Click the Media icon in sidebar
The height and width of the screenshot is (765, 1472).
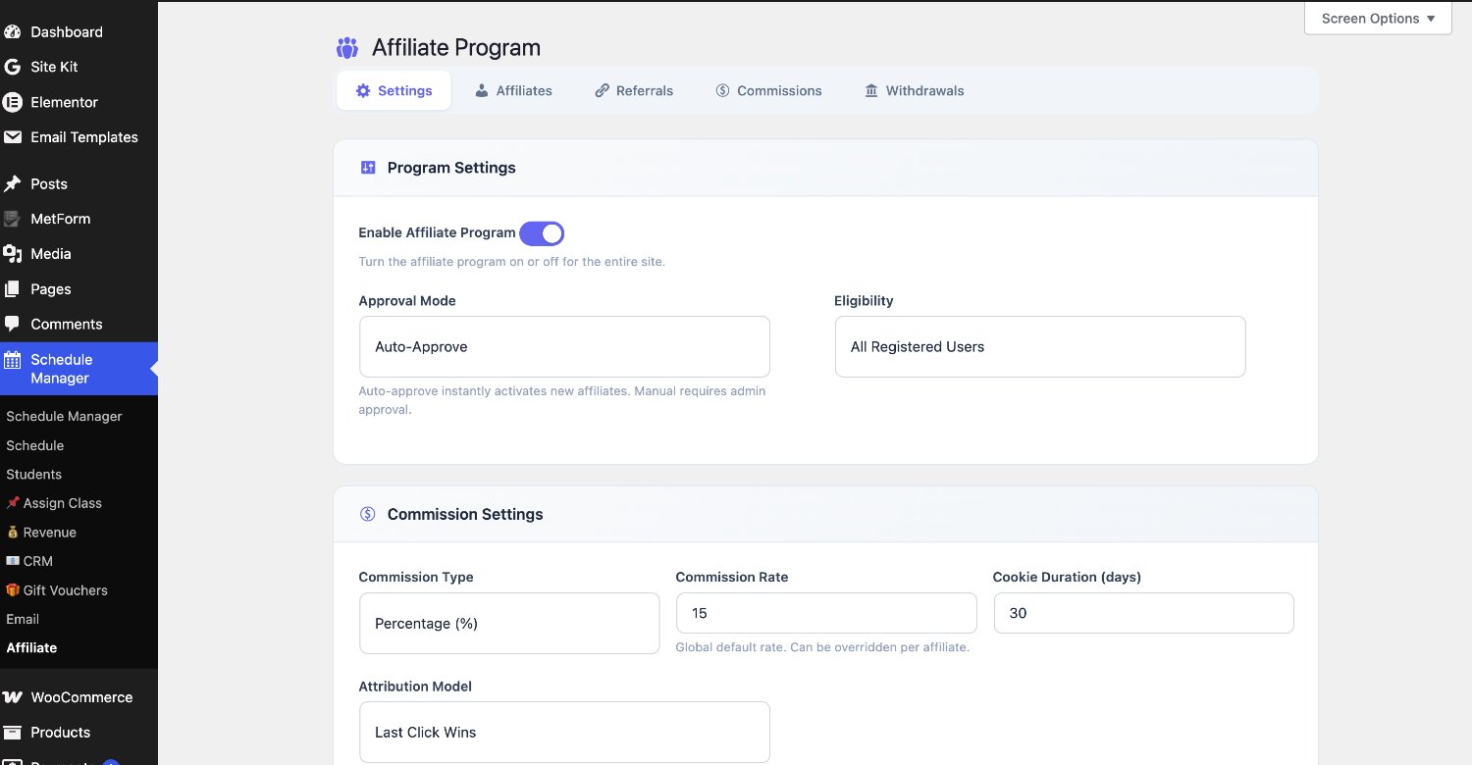click(12, 254)
